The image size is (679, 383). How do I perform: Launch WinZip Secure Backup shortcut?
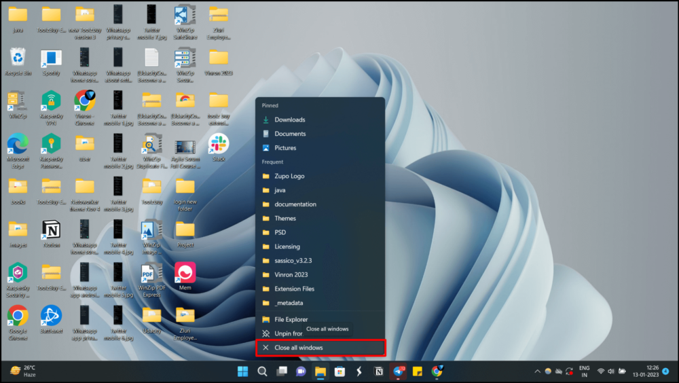185,65
